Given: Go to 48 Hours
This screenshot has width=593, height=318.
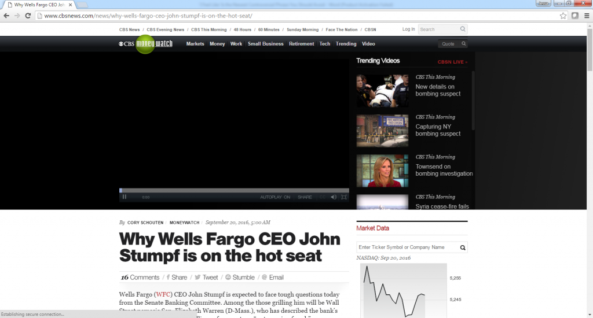Looking at the screenshot, I should (x=243, y=29).
